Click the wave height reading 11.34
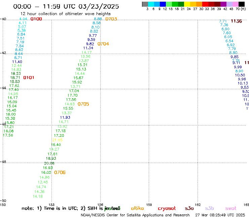Screen dimensions: 249x218 pyautogui.click(x=88, y=48)
